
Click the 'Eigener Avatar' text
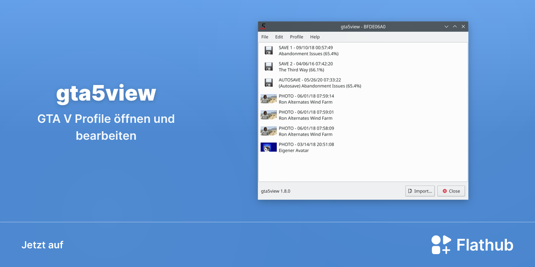(x=294, y=150)
